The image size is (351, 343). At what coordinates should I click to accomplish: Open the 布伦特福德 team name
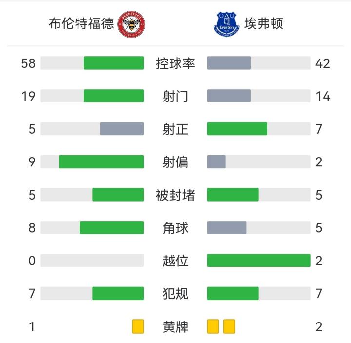81,24
